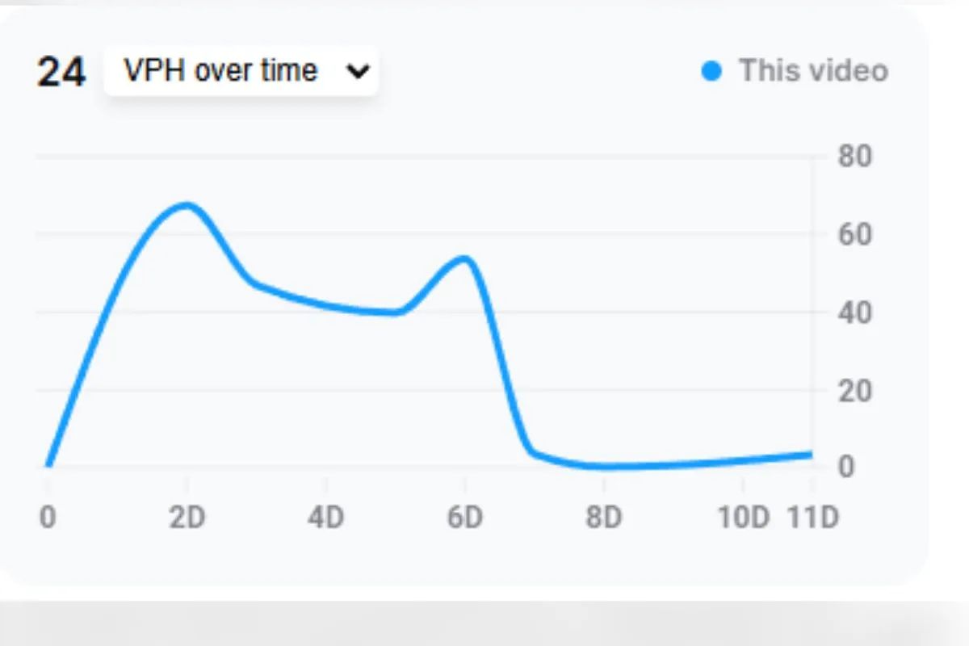The height and width of the screenshot is (646, 969).
Task: Select the 10D time axis marker
Action: (743, 518)
